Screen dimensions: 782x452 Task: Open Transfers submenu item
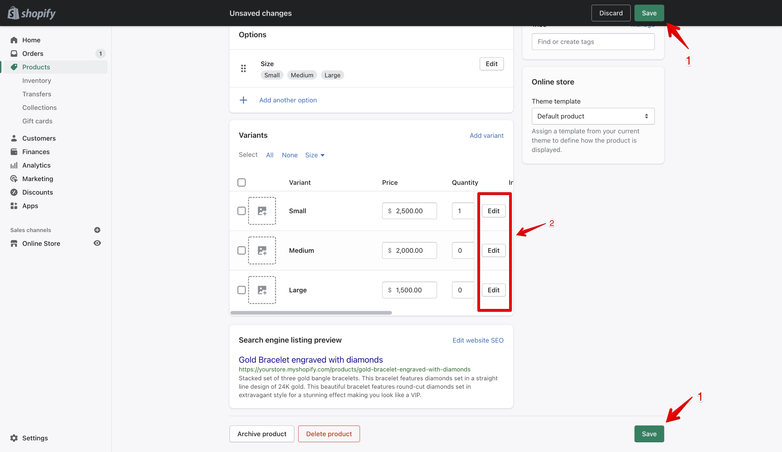click(x=37, y=94)
